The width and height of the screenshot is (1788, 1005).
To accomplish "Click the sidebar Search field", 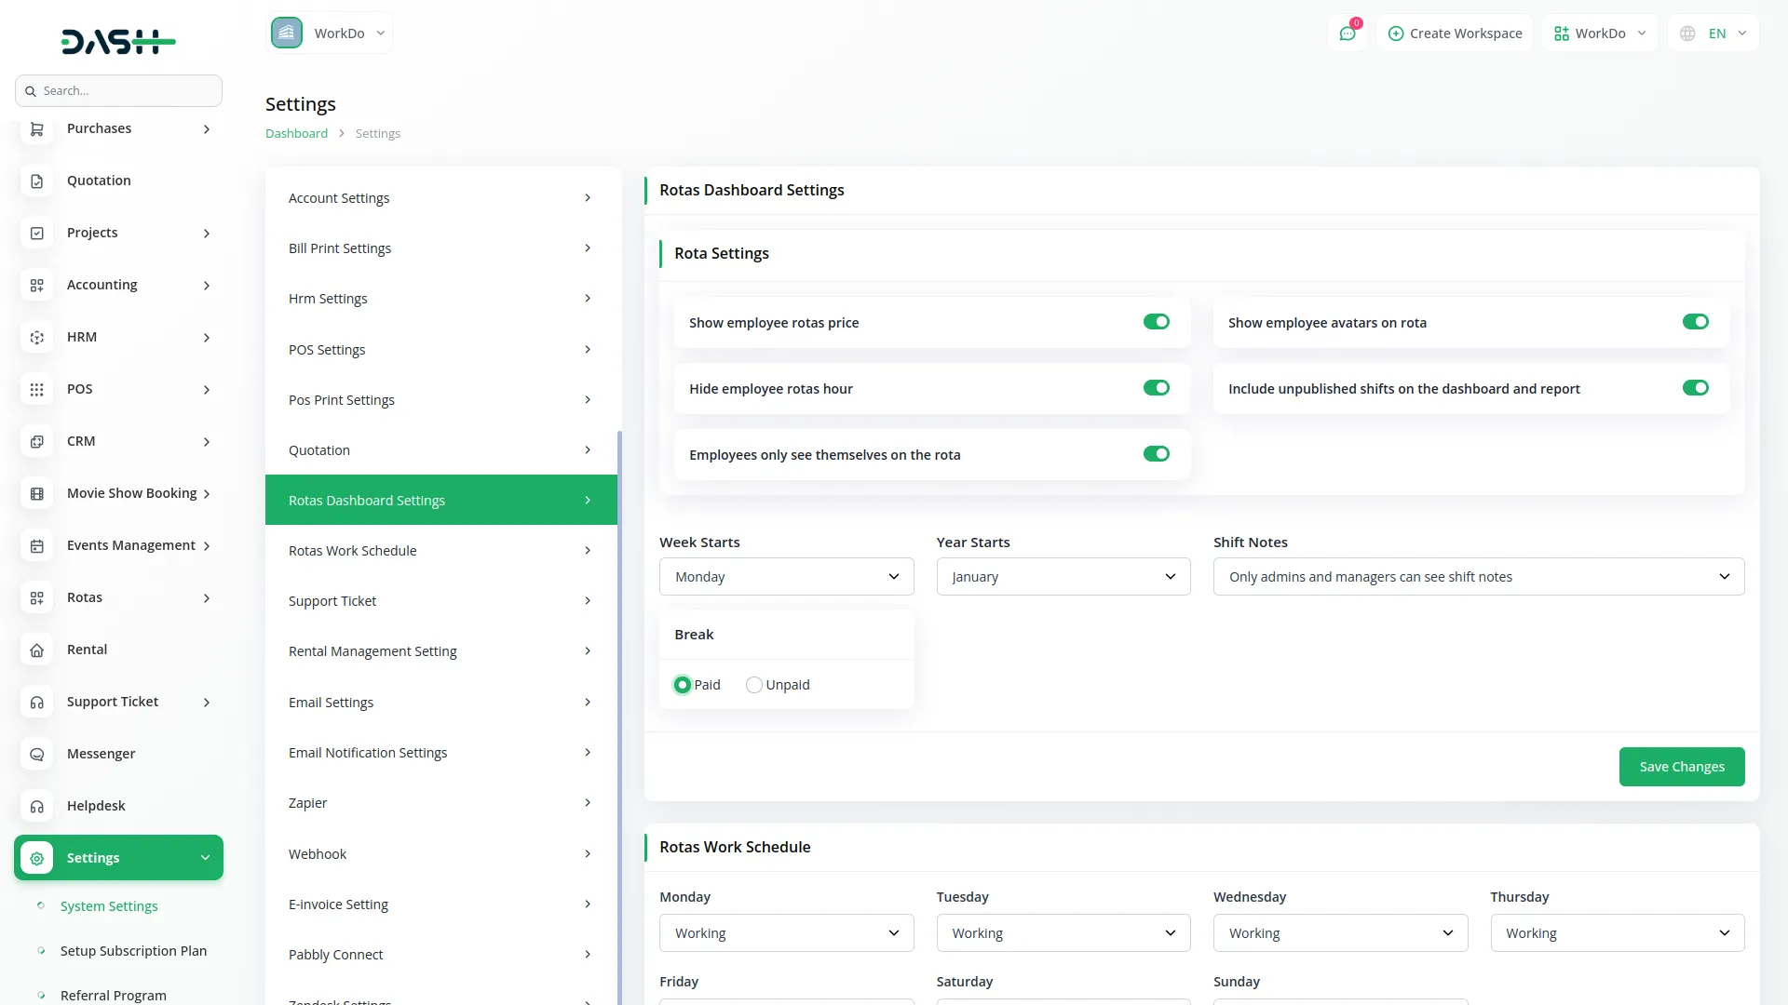I will click(119, 91).
